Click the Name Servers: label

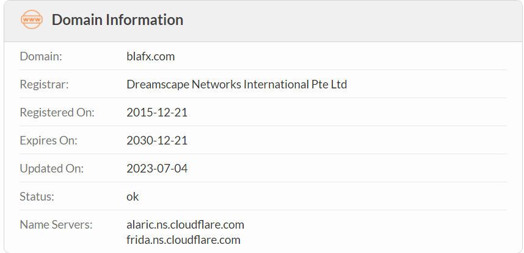click(x=56, y=224)
